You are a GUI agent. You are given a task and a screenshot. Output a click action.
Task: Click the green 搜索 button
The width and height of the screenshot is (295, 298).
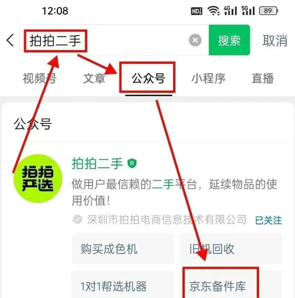tap(229, 40)
